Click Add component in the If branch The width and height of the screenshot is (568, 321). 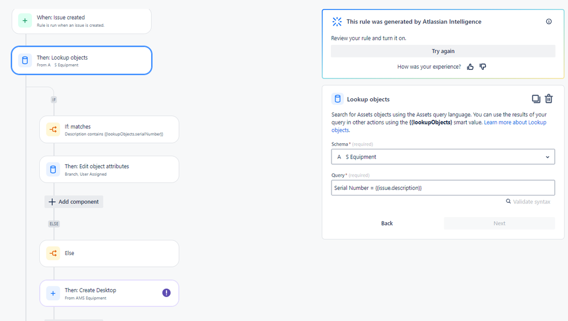point(74,202)
